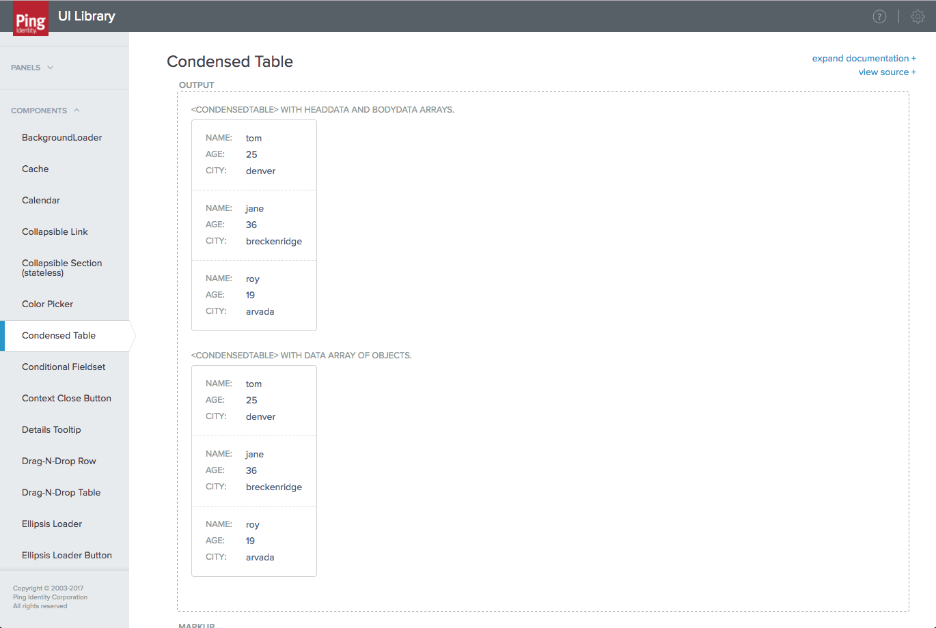Viewport: 936px width, 628px height.
Task: Open the help question mark icon
Action: tap(879, 17)
